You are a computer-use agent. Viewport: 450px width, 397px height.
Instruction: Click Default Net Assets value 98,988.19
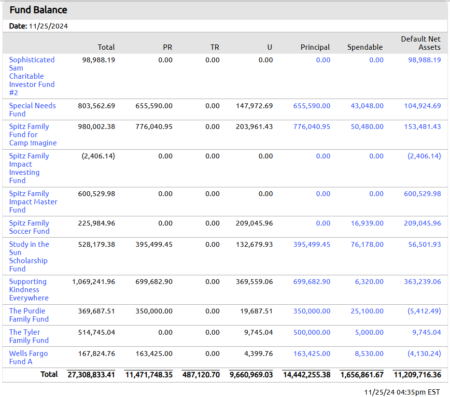424,60
